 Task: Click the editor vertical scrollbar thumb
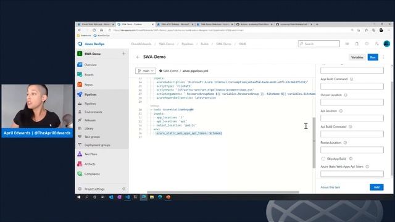tap(314, 142)
